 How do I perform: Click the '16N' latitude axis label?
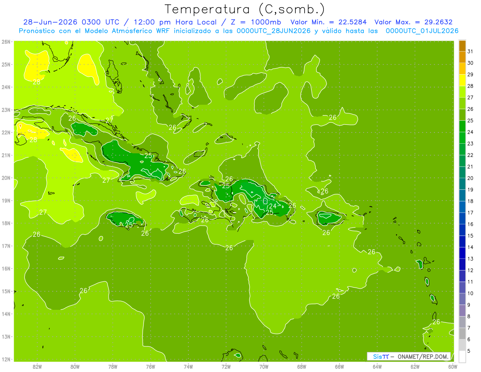tap(6, 268)
